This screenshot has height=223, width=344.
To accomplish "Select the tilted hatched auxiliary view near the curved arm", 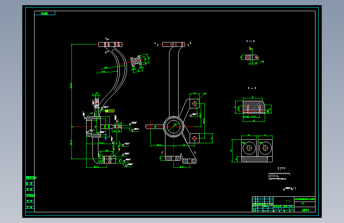I will tap(136, 61).
